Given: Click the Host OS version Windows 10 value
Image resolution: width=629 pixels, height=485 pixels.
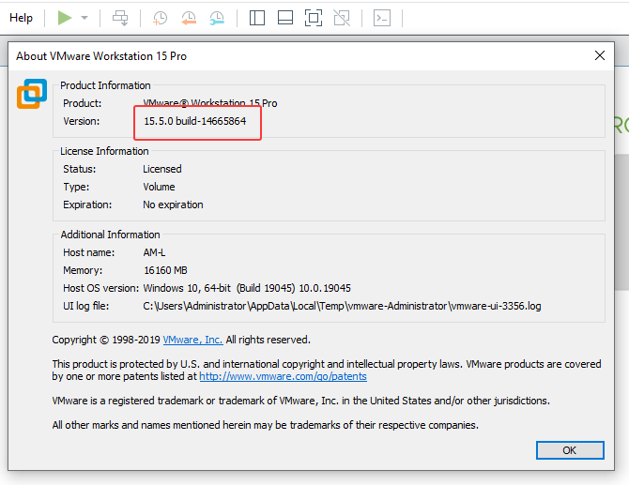Looking at the screenshot, I should pyautogui.click(x=247, y=288).
